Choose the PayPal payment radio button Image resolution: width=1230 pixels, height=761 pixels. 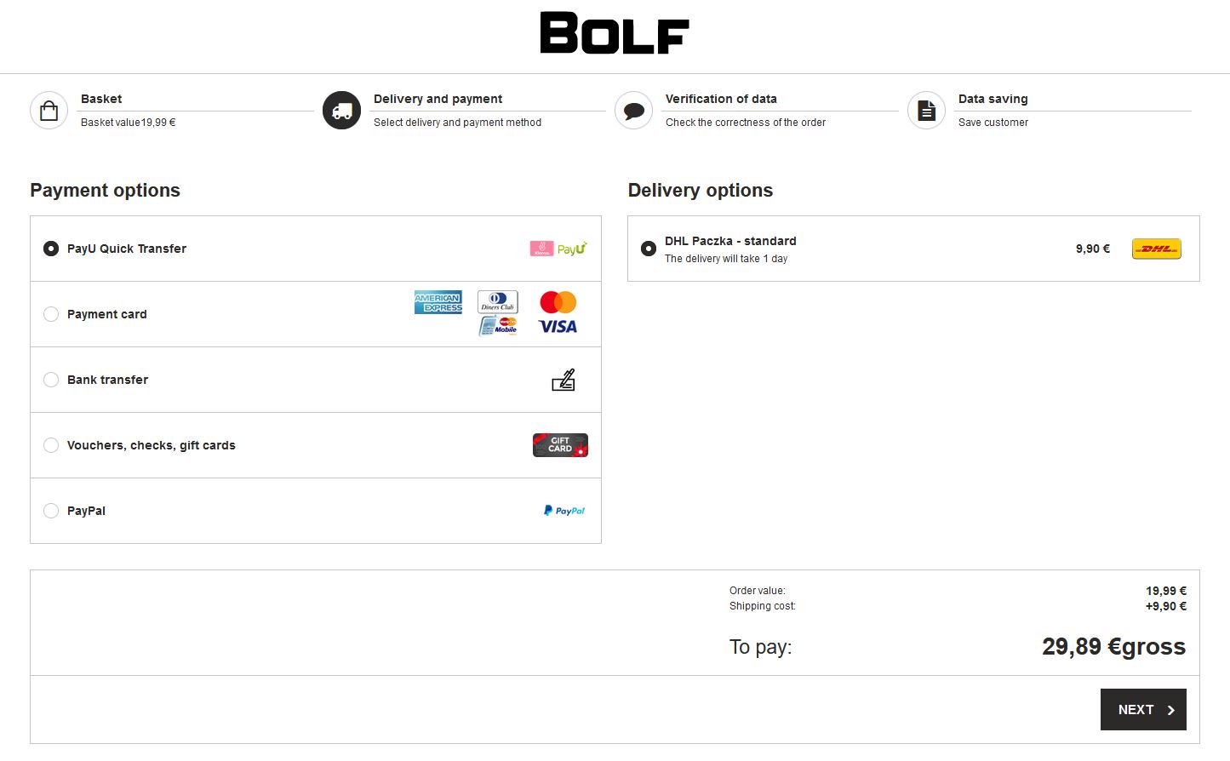pyautogui.click(x=51, y=511)
